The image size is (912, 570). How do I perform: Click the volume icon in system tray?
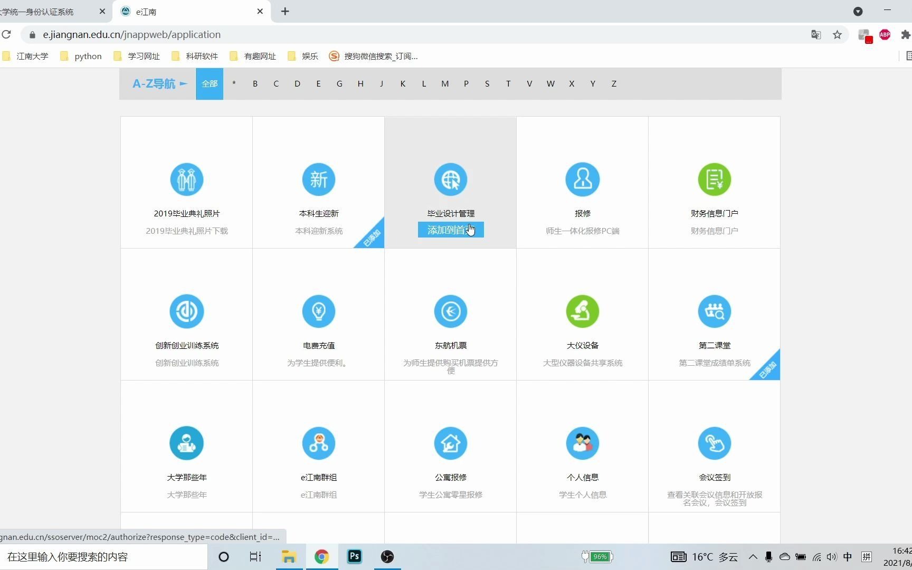pos(832,557)
